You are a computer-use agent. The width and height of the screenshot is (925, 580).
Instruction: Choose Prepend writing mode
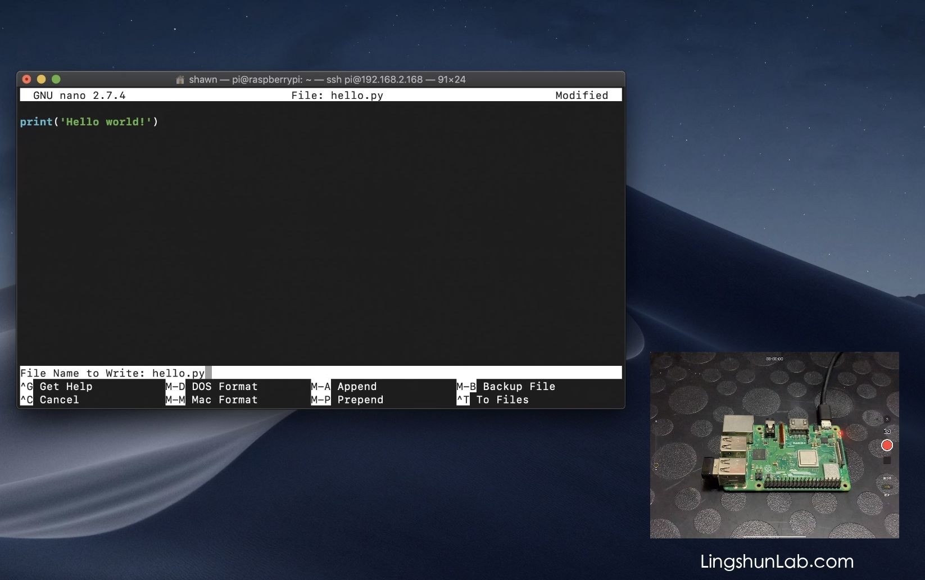(360, 400)
